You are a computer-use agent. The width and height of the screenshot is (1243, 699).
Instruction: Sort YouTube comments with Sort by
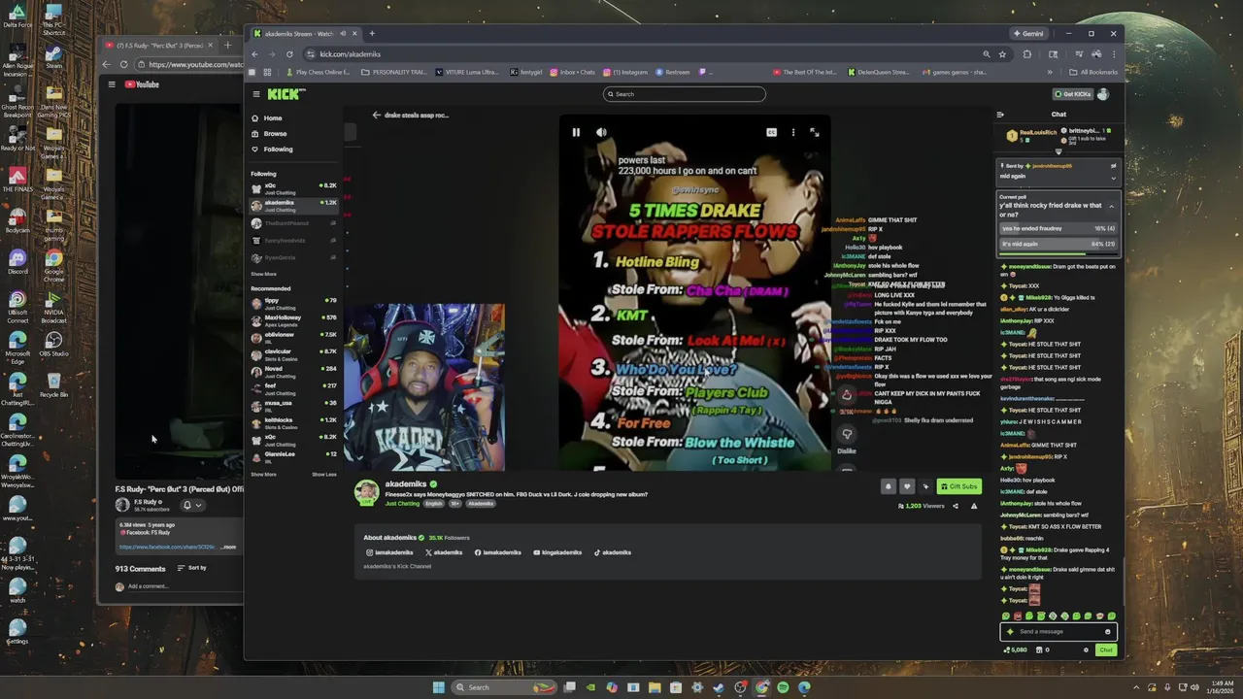point(191,568)
